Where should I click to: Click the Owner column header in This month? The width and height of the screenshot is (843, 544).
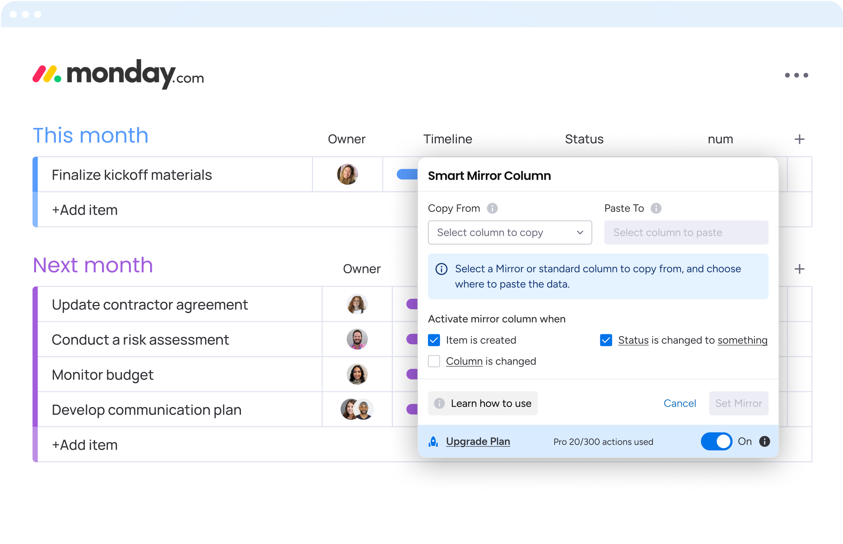click(346, 139)
